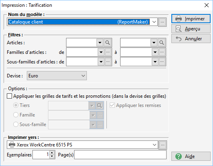The image size is (213, 166).
Task: Open ellipsis button for Sous-familles 'de' field
Action: (x=108, y=62)
